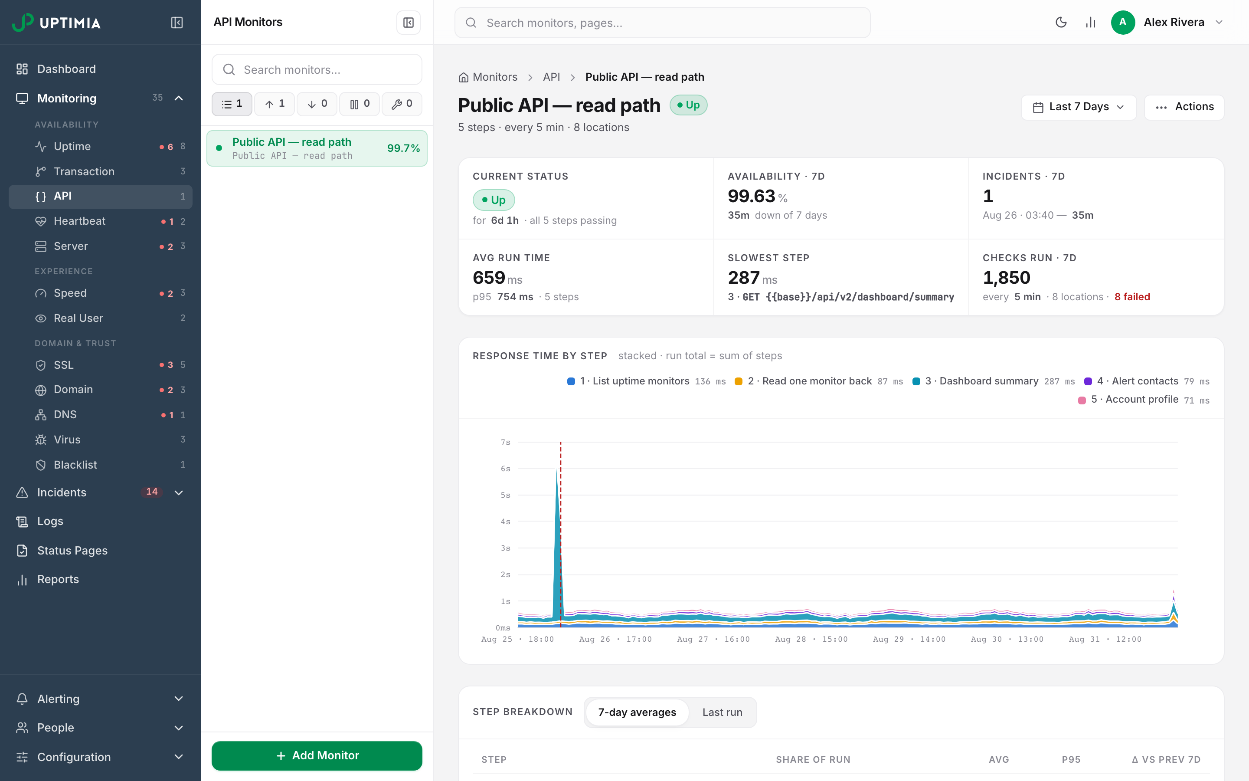Click the DNS network icon

pyautogui.click(x=41, y=415)
